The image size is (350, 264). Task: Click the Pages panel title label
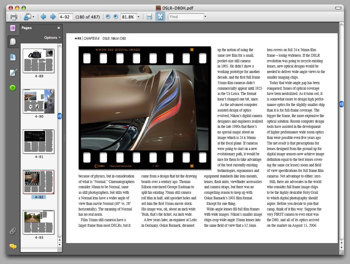tap(26, 28)
